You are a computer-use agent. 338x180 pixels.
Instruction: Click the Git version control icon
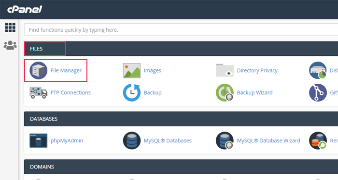point(318,92)
